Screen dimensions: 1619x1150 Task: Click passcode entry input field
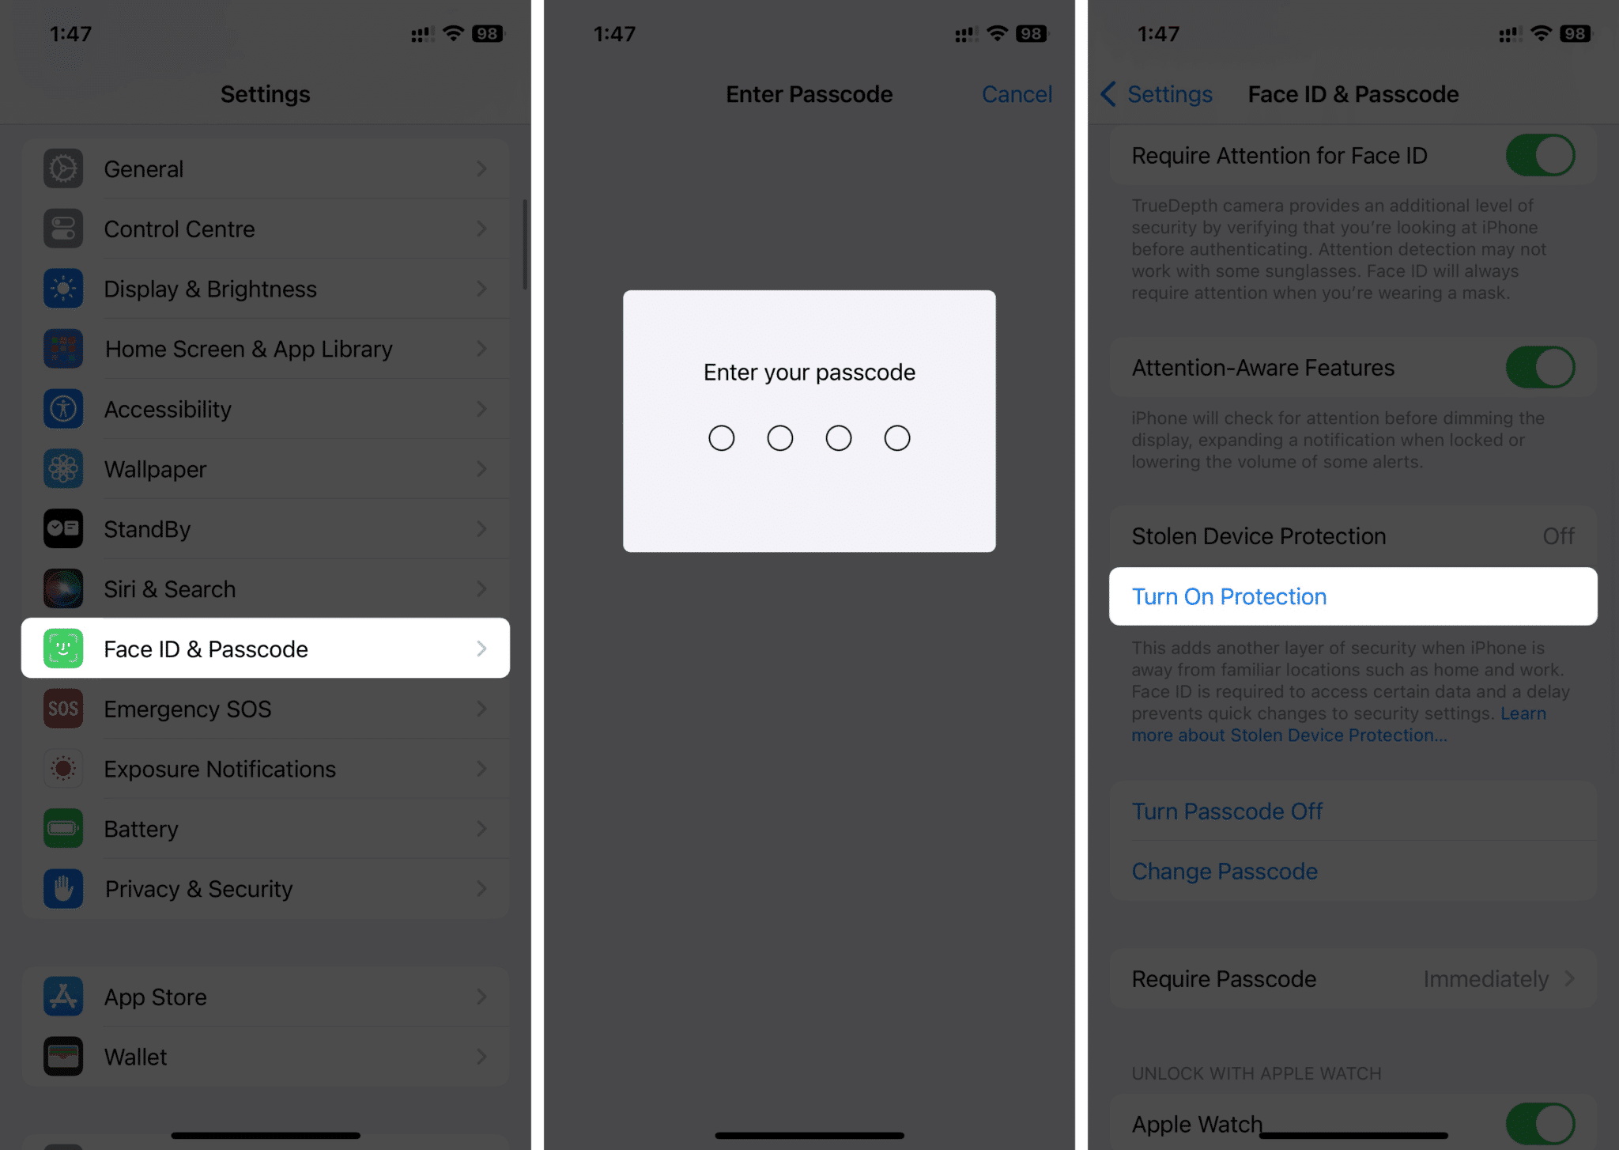point(809,436)
